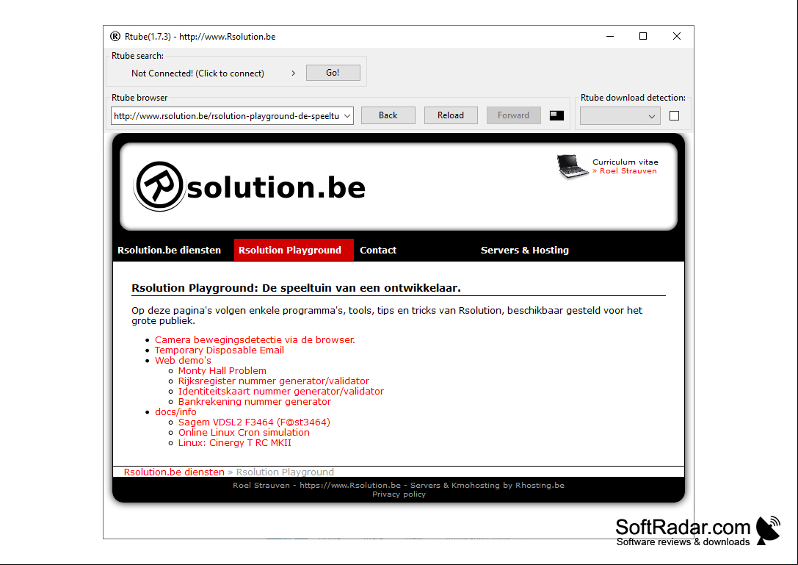Screen dimensions: 798x565
Task: Click the circled R Rsolution logo
Action: pos(159,186)
